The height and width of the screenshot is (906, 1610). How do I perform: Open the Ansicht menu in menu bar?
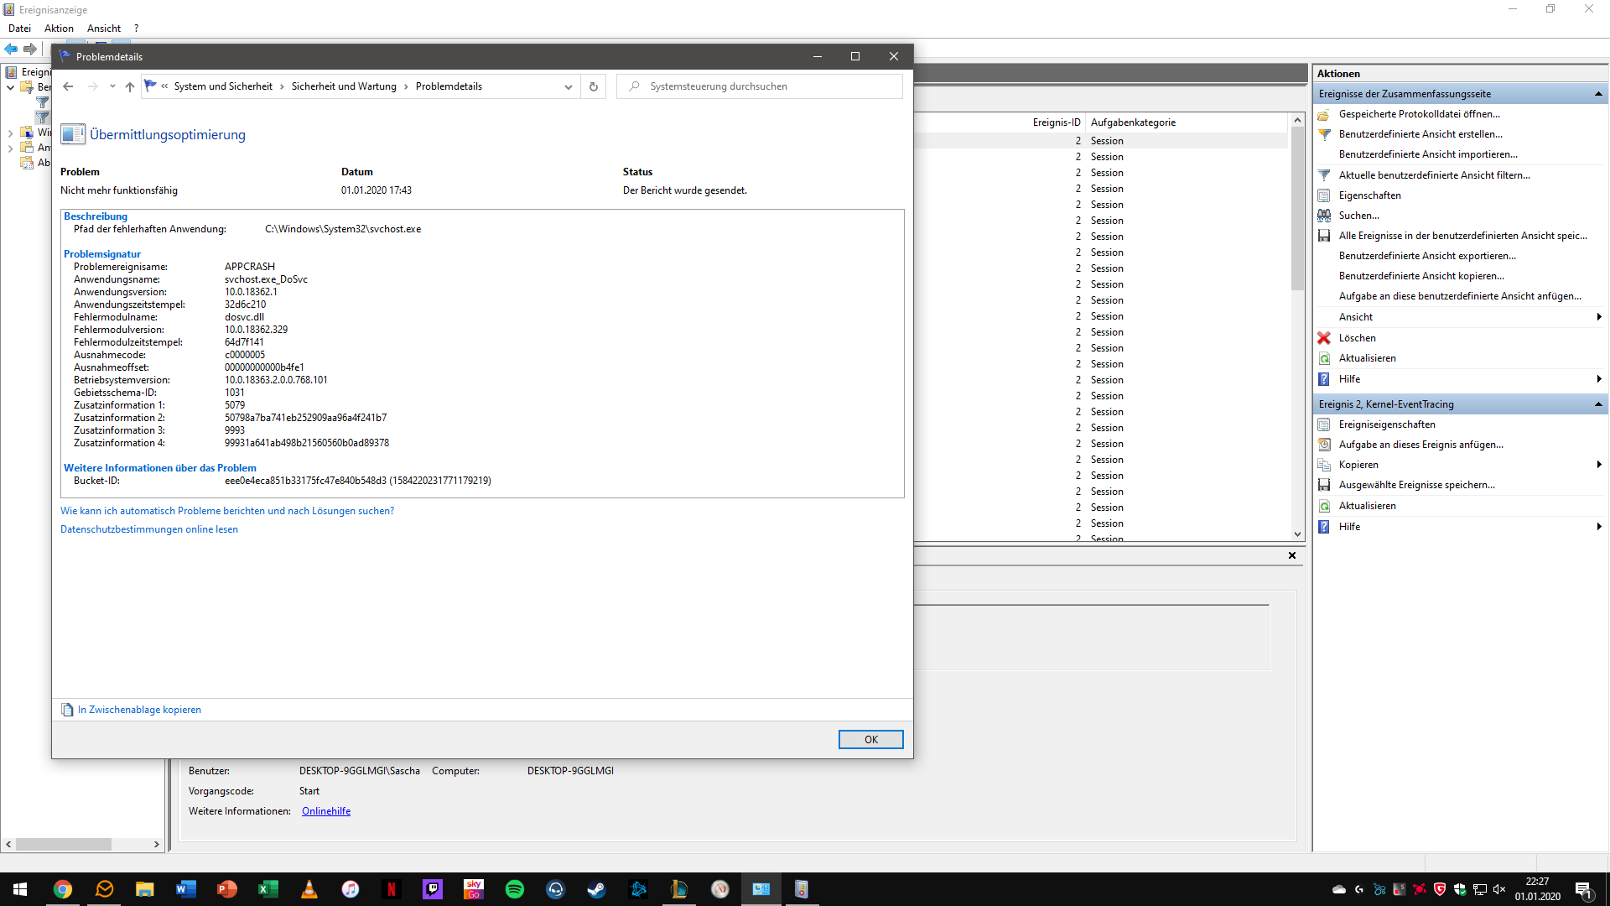104,29
